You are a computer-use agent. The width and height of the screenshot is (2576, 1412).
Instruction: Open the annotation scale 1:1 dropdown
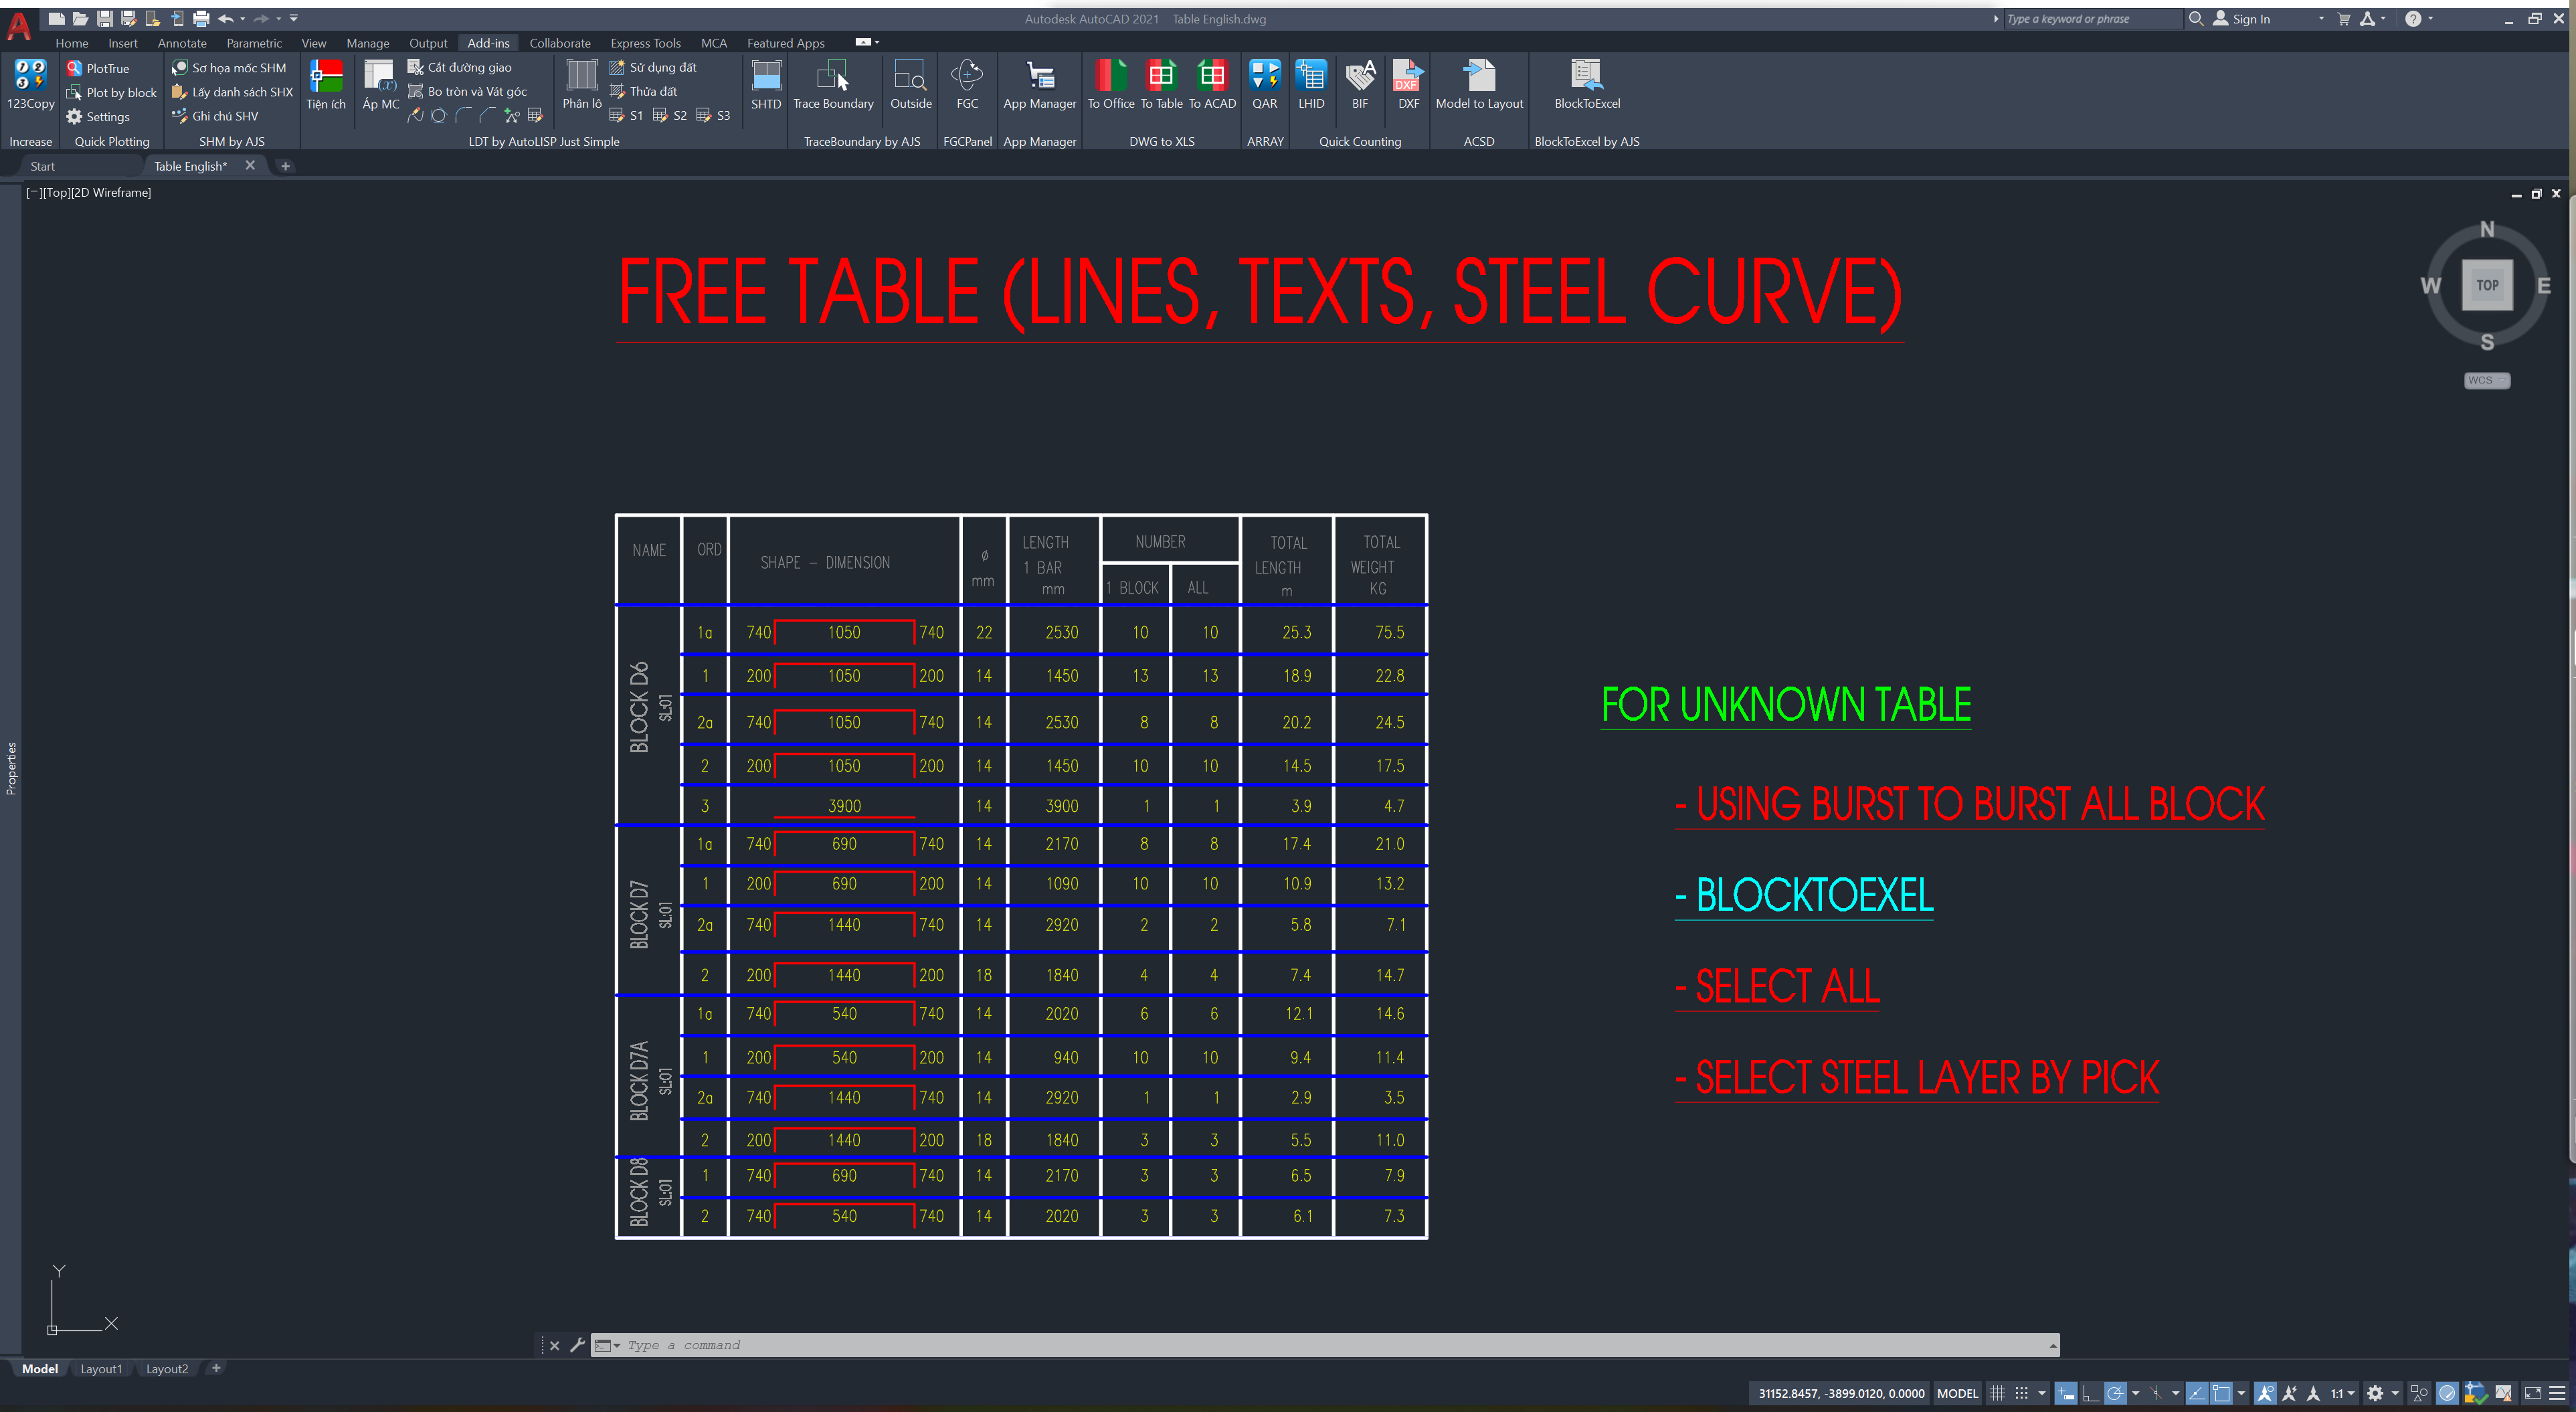pos(2343,1393)
